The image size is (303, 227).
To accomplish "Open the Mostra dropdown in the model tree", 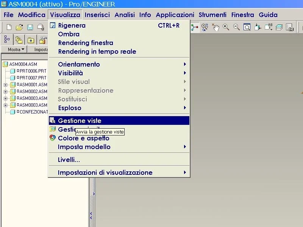I will pos(16,50).
